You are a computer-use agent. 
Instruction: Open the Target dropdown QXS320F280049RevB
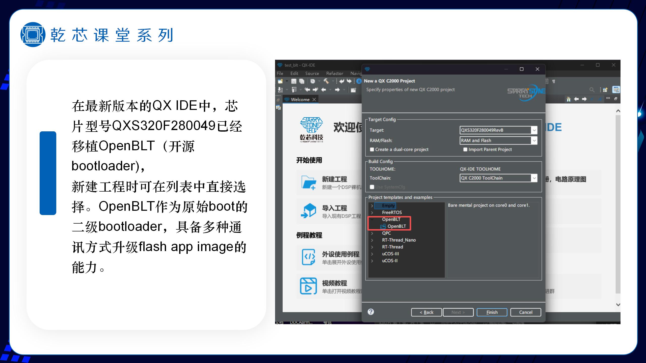point(534,130)
